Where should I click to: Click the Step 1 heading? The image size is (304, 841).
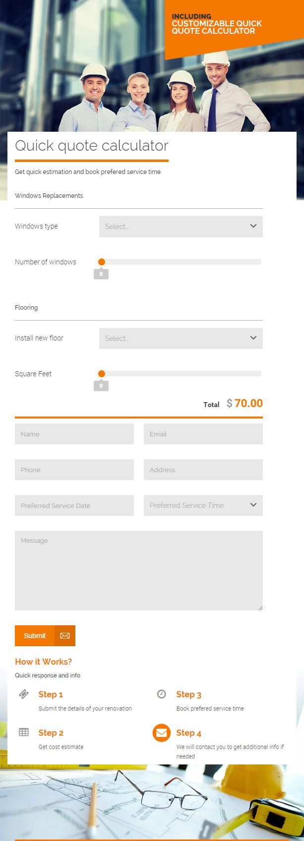point(51,694)
